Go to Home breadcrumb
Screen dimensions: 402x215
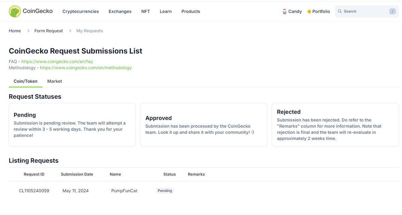pyautogui.click(x=15, y=31)
